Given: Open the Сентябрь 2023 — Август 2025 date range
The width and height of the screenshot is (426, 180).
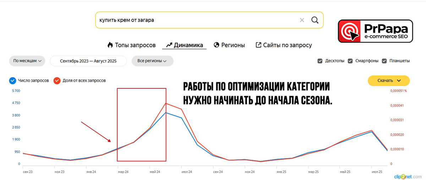Looking at the screenshot, I should [88, 61].
